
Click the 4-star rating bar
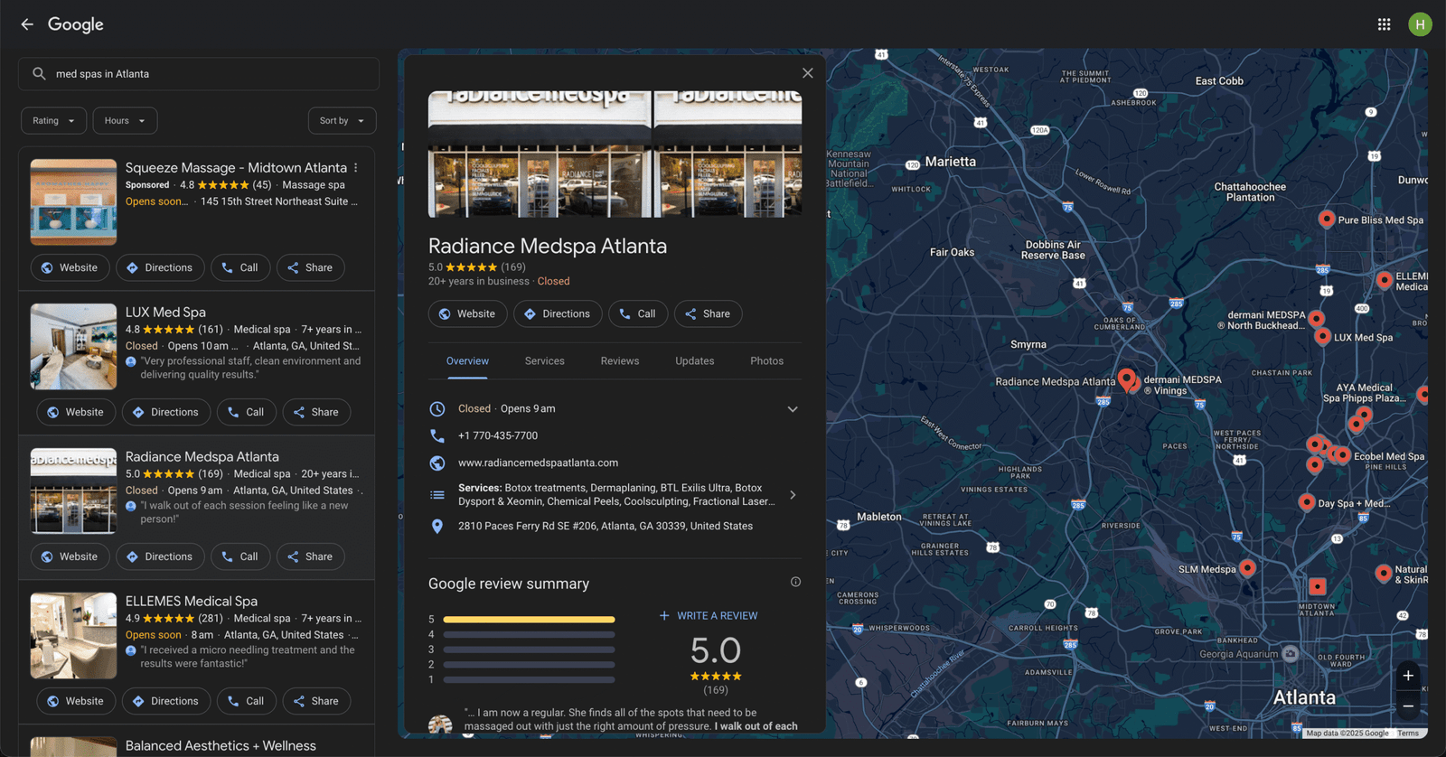[x=529, y=635]
